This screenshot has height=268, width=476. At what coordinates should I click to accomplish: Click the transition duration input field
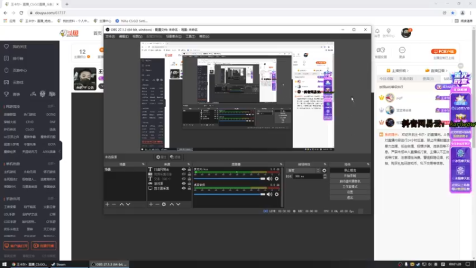click(308, 176)
